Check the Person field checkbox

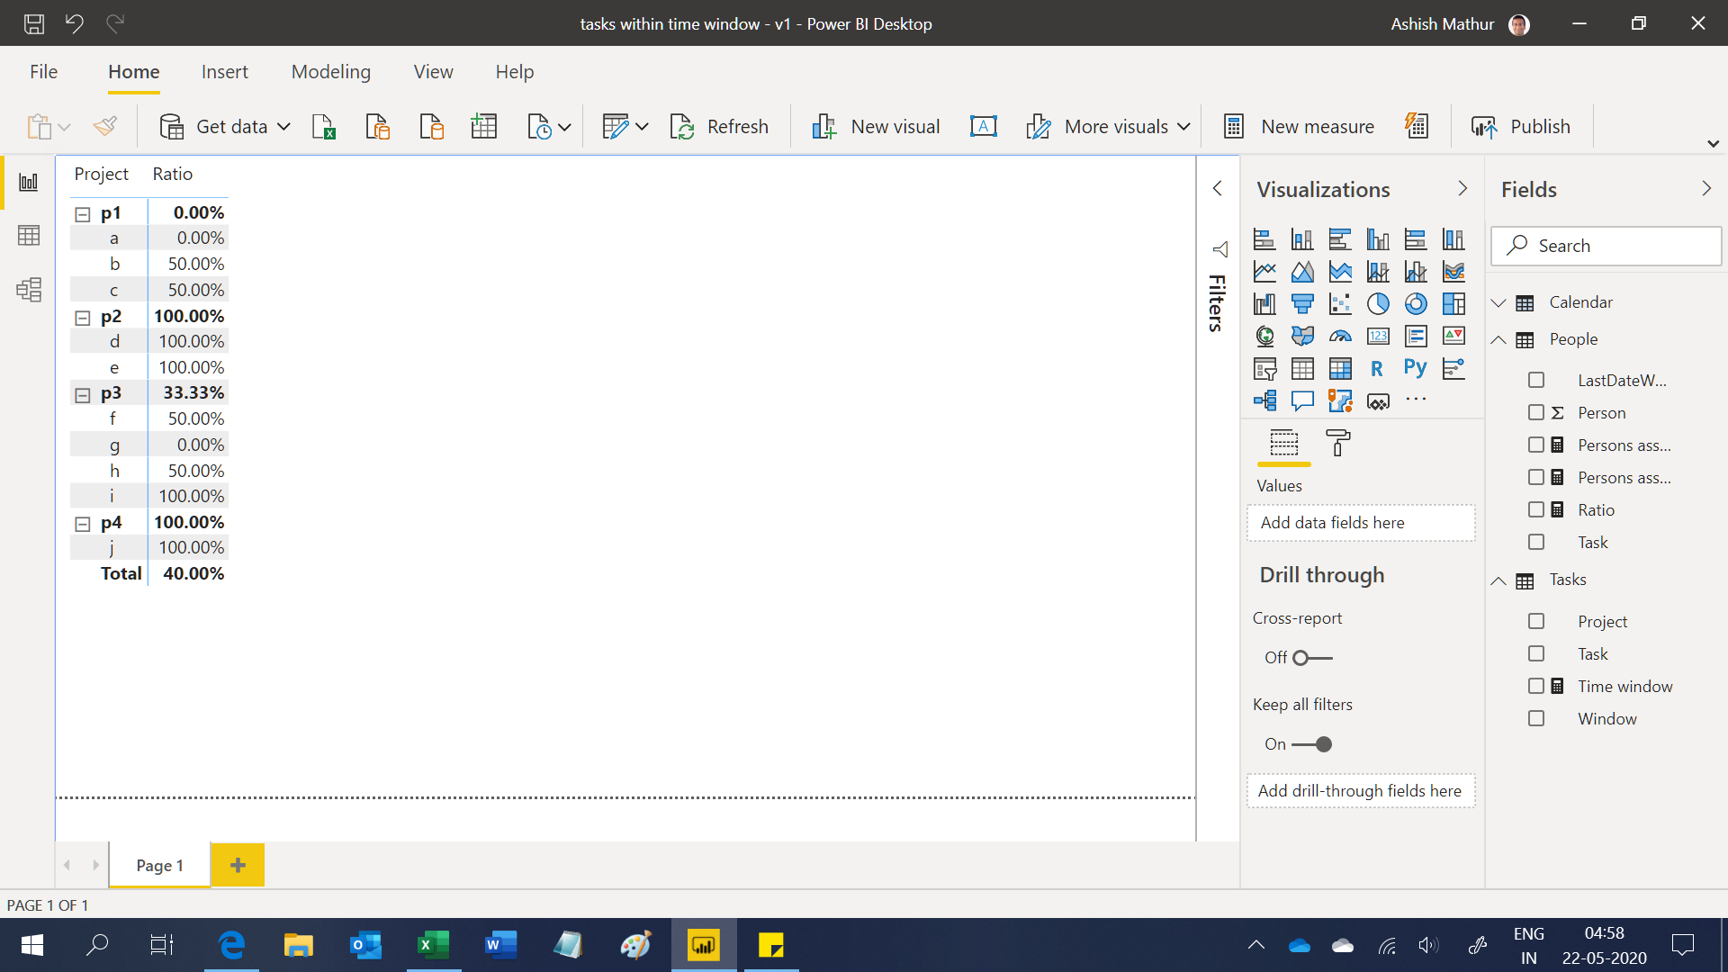tap(1536, 413)
